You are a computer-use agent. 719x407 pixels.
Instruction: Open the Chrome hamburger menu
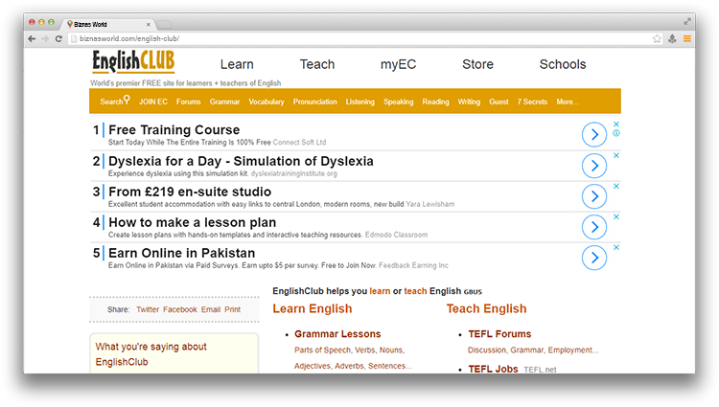coord(686,39)
